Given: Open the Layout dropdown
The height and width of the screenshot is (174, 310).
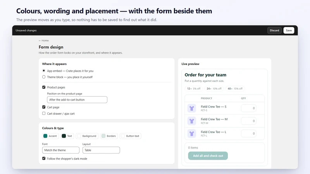Looking at the screenshot, I should click(101, 150).
